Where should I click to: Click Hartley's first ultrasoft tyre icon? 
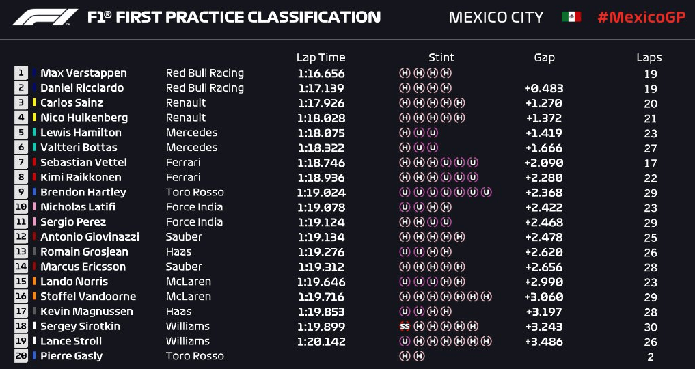point(405,192)
